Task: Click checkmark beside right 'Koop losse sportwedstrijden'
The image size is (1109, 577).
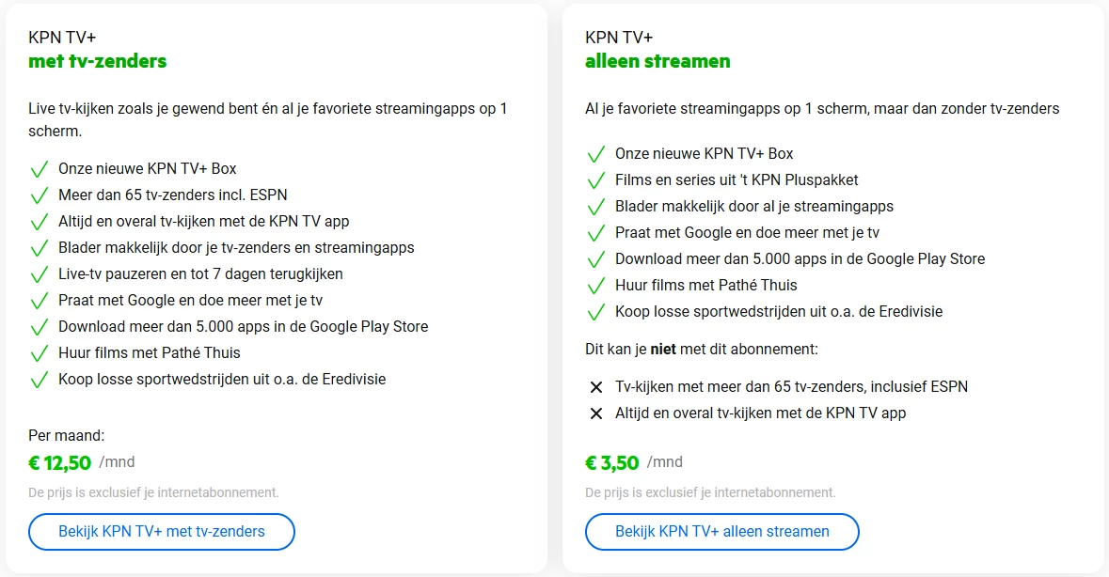Action: click(595, 312)
